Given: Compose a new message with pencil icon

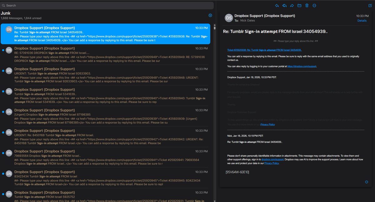Looking at the screenshot, I should [x=370, y=6].
